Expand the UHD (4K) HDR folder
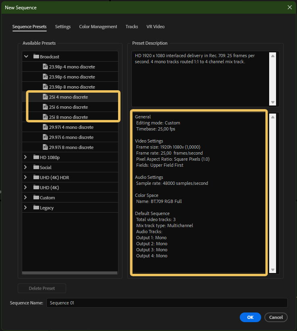Screen dimensions: 297x331 [x=26, y=178]
